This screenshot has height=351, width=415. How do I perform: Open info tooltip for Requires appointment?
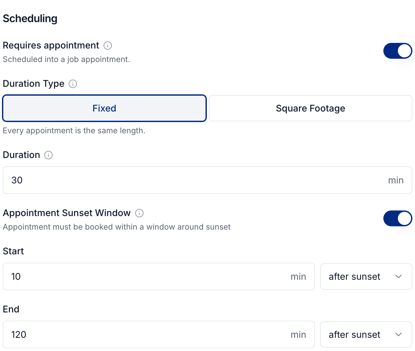108,46
